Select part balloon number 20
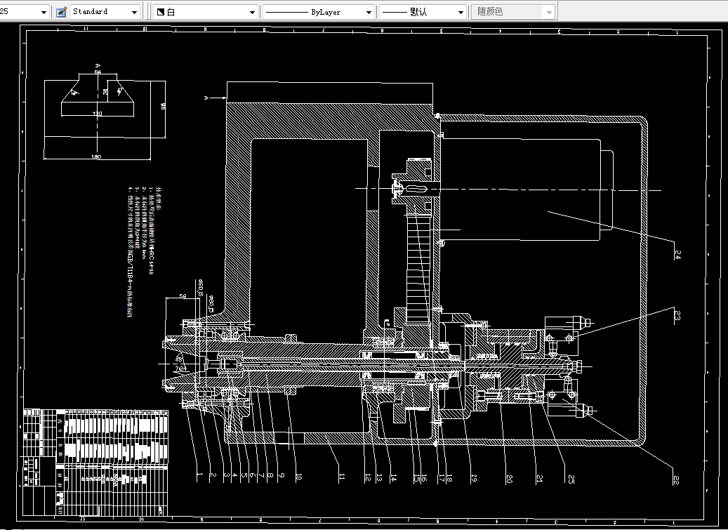The image size is (728, 530). (509, 479)
